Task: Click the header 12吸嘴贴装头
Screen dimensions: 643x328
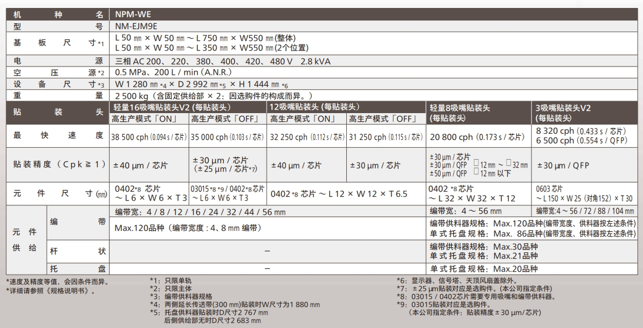Action: (314, 107)
